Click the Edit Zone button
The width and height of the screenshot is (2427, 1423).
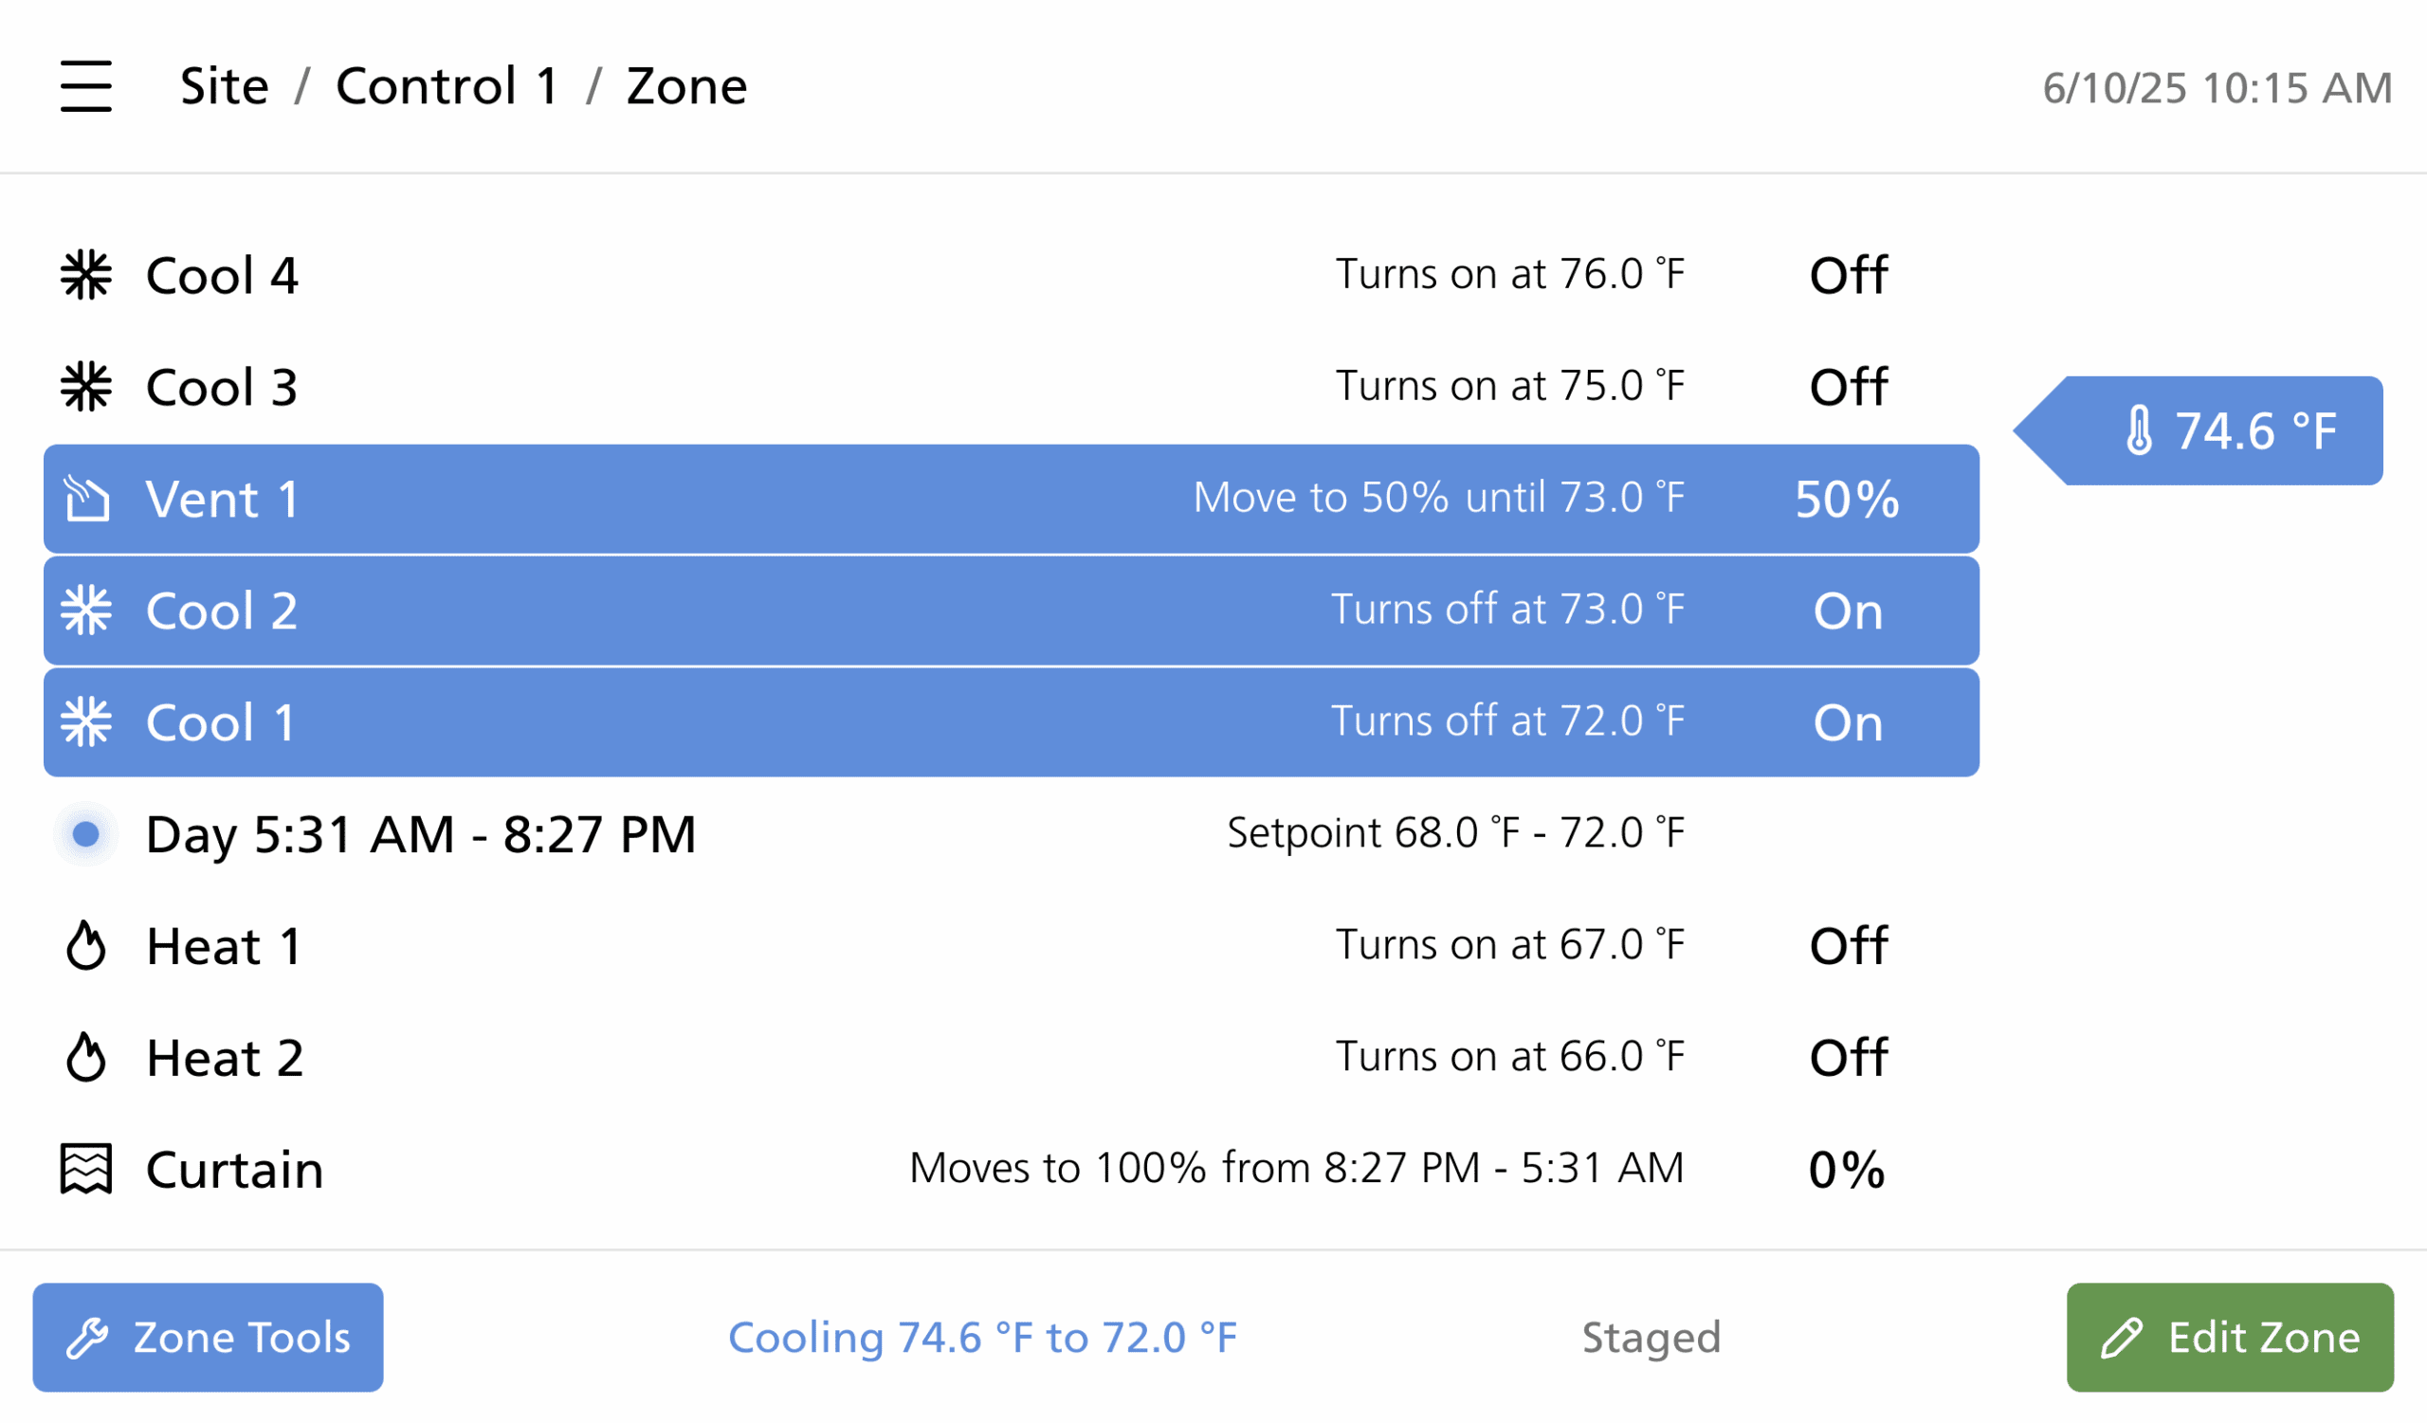pos(2230,1337)
